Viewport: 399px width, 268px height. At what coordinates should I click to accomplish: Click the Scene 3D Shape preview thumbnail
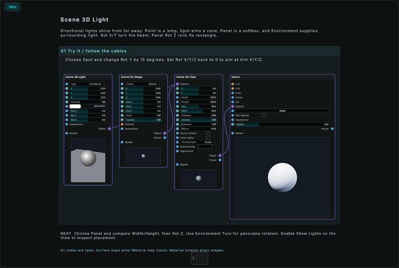[x=143, y=156]
